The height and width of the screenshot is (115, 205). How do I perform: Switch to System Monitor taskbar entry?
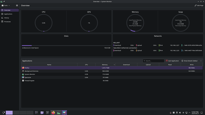point(59,113)
